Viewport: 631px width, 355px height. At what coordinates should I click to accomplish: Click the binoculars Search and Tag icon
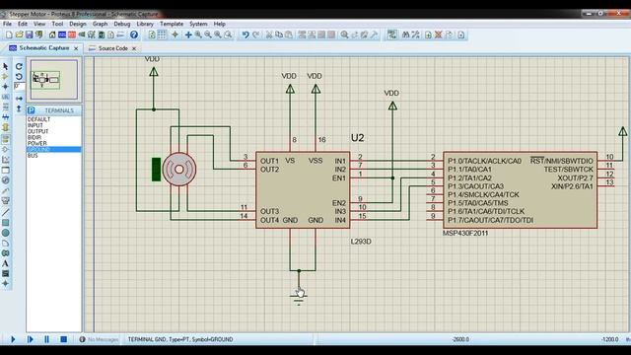[x=405, y=35]
